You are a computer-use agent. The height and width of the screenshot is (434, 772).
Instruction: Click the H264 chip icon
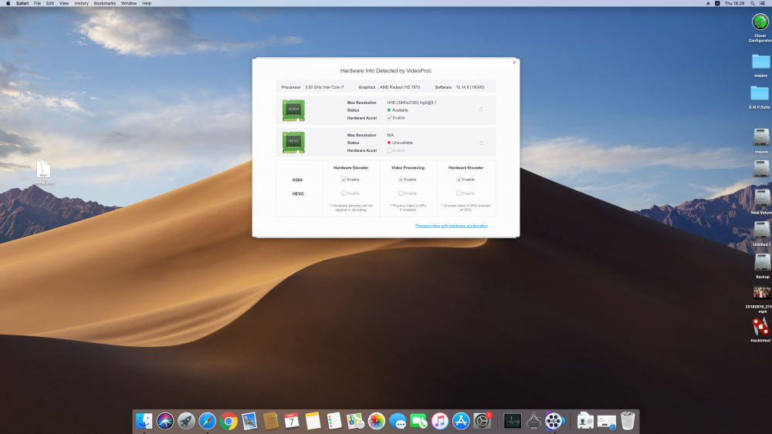pos(293,110)
